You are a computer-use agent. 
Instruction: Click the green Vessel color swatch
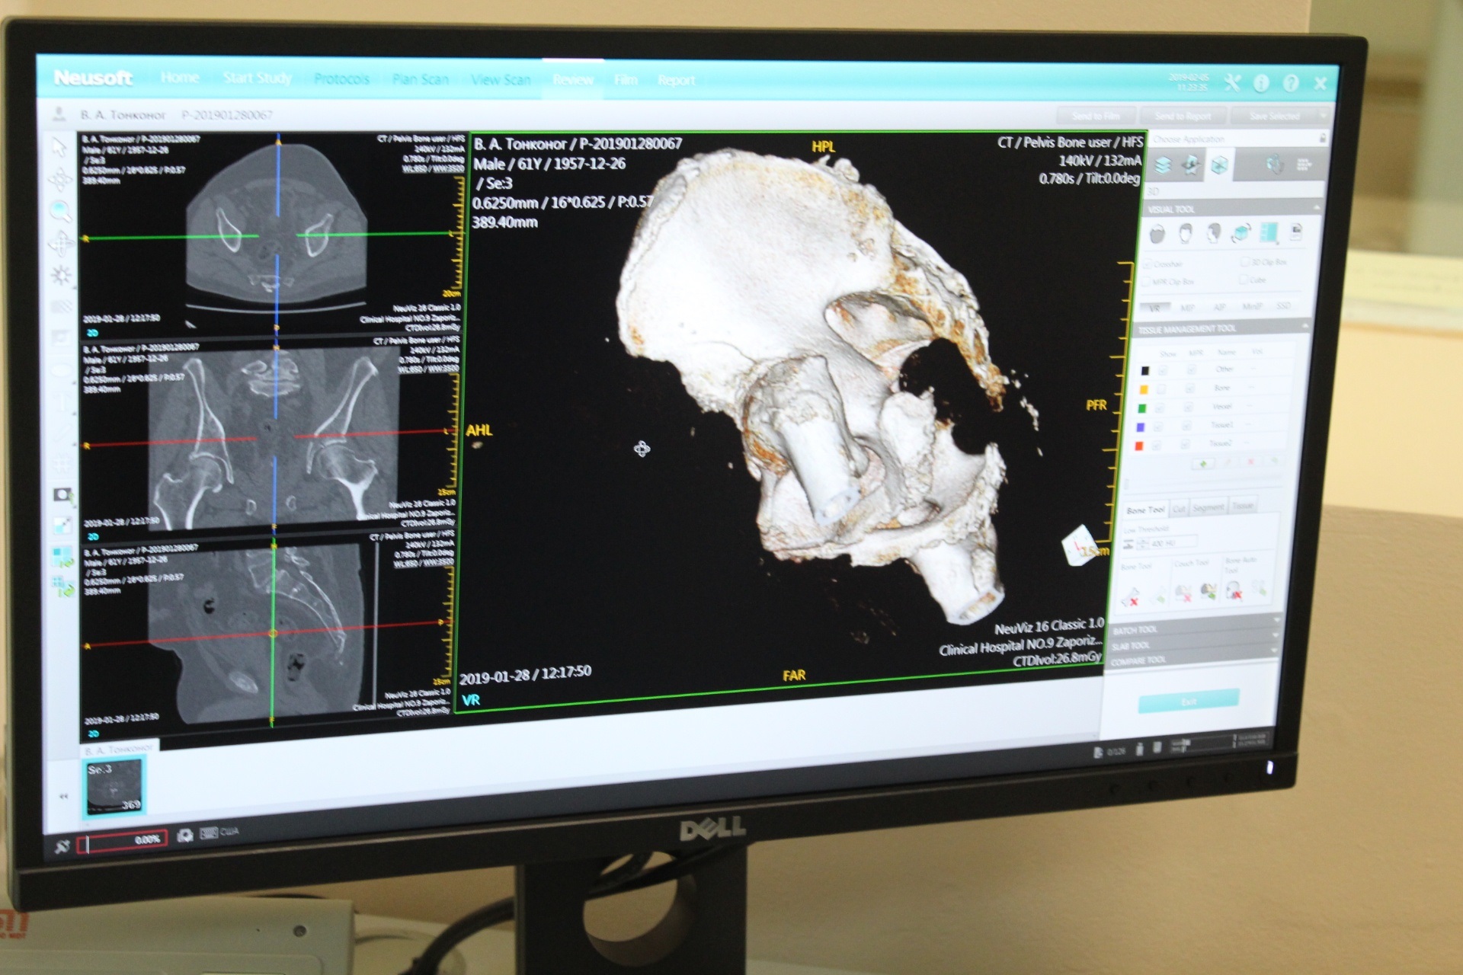click(1141, 409)
